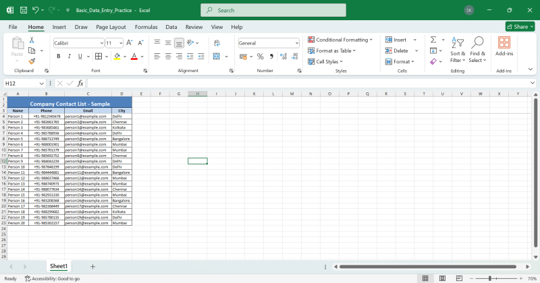
Task: Click the Accounting Number Format icon
Action: (243, 57)
